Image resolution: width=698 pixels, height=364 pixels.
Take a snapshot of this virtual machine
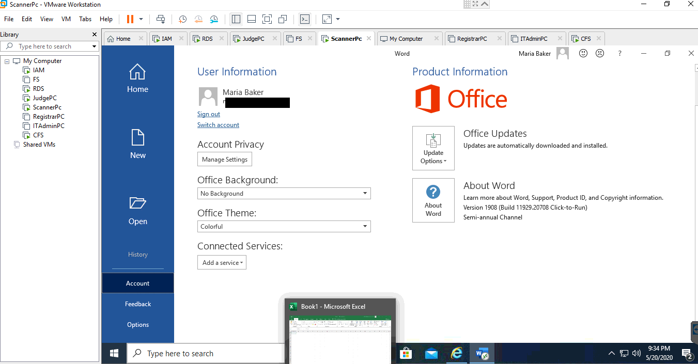(183, 19)
